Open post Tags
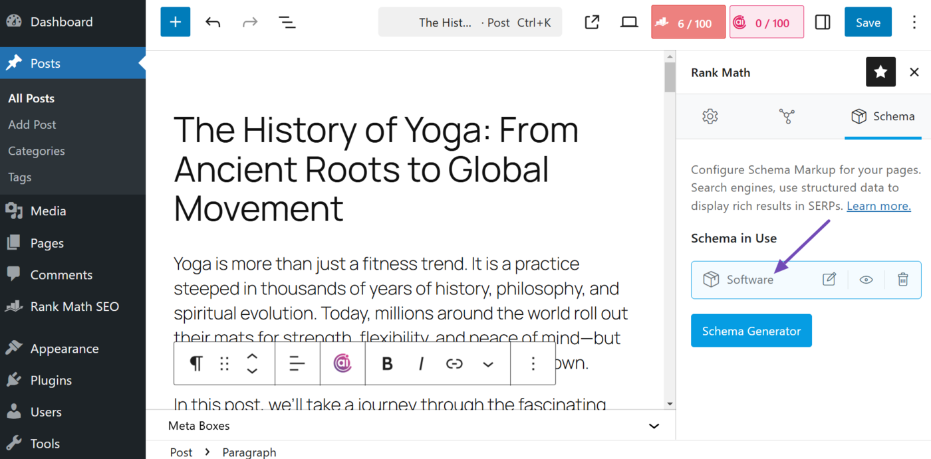The height and width of the screenshot is (459, 931). pos(20,177)
